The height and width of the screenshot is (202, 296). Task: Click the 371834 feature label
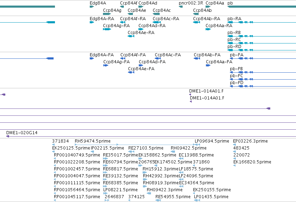(61, 141)
